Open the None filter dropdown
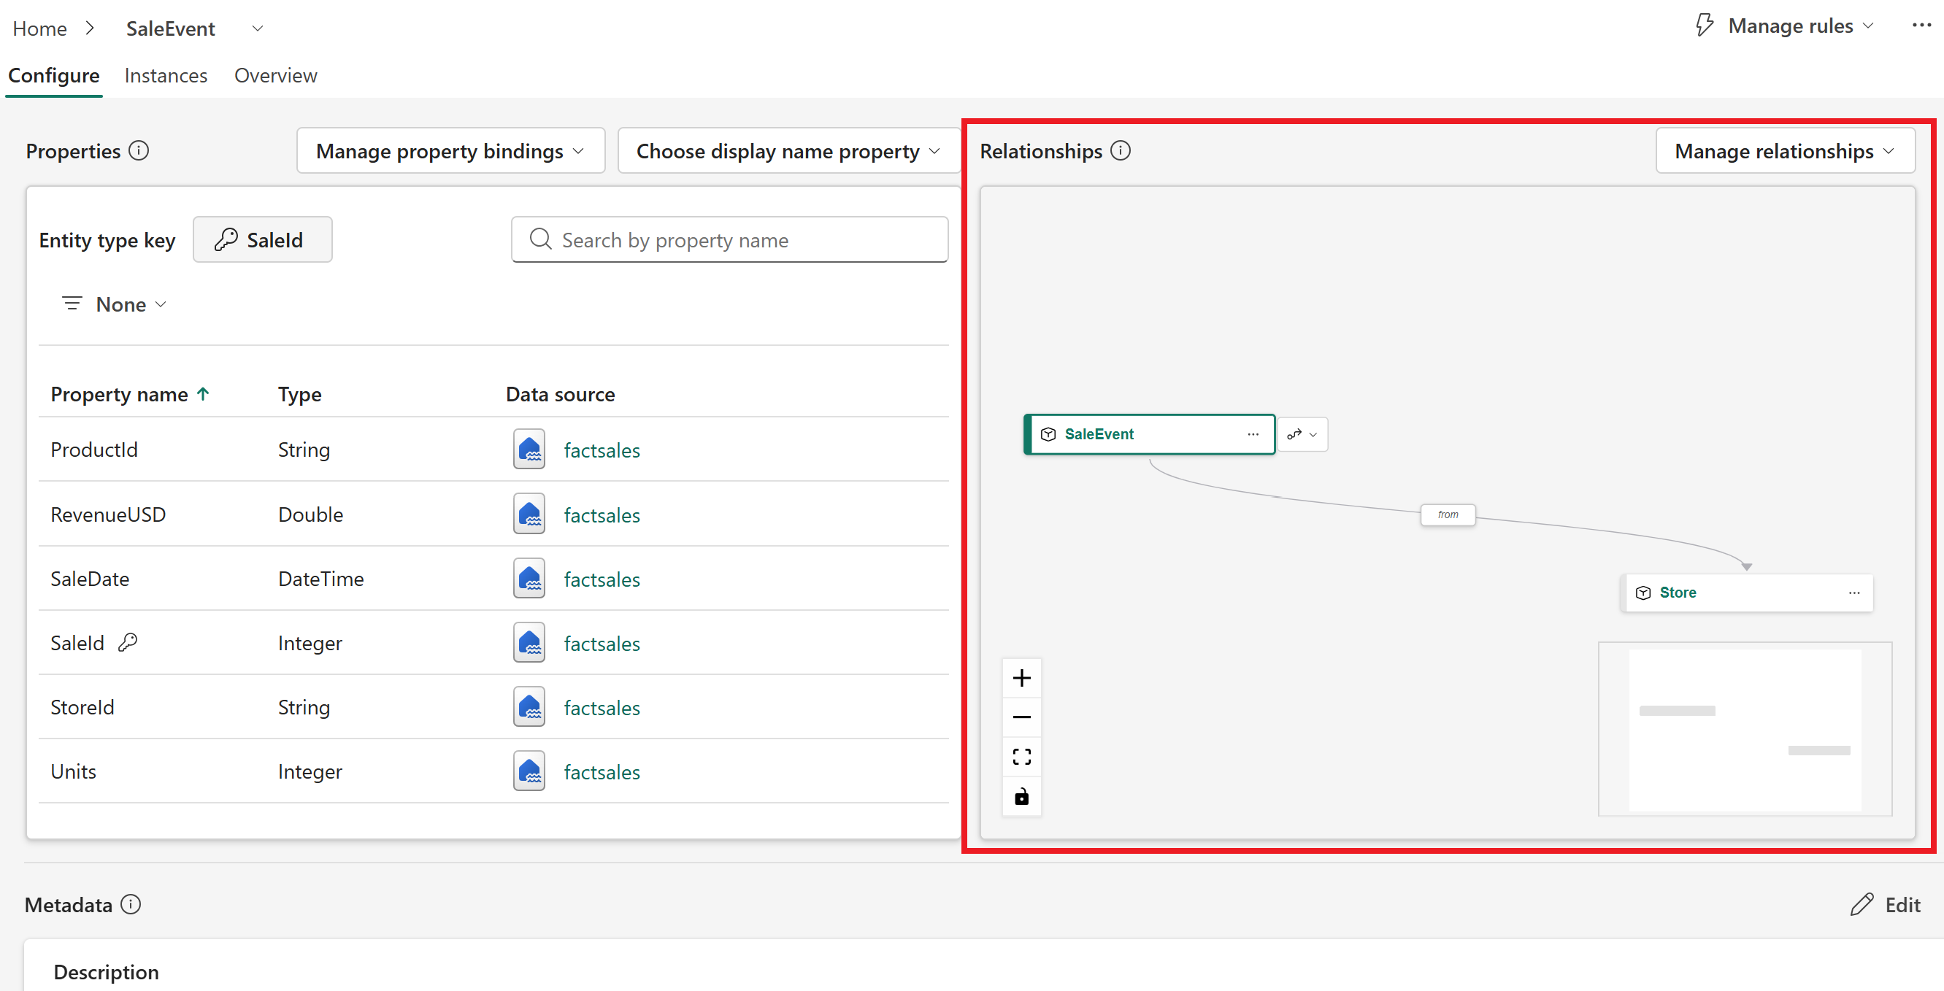1944x991 pixels. (115, 304)
